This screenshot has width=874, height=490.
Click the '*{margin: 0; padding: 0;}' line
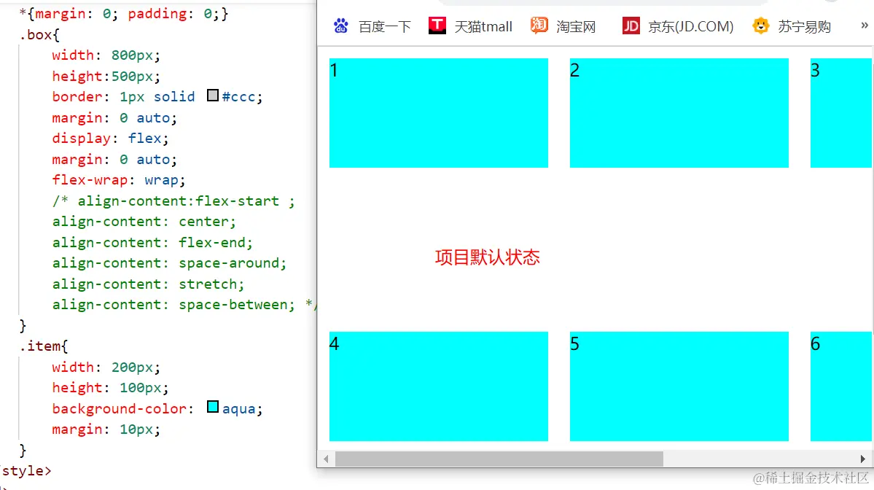[124, 13]
